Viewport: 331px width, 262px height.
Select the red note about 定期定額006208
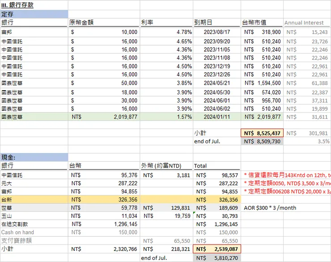click(x=287, y=191)
